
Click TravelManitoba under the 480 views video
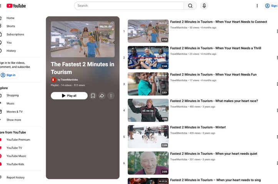[178, 107]
